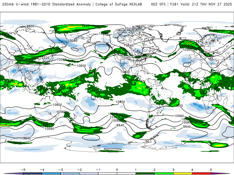Click the '0' colorbar tick label
Viewport: 234px width, 175px height.
pos(117,170)
